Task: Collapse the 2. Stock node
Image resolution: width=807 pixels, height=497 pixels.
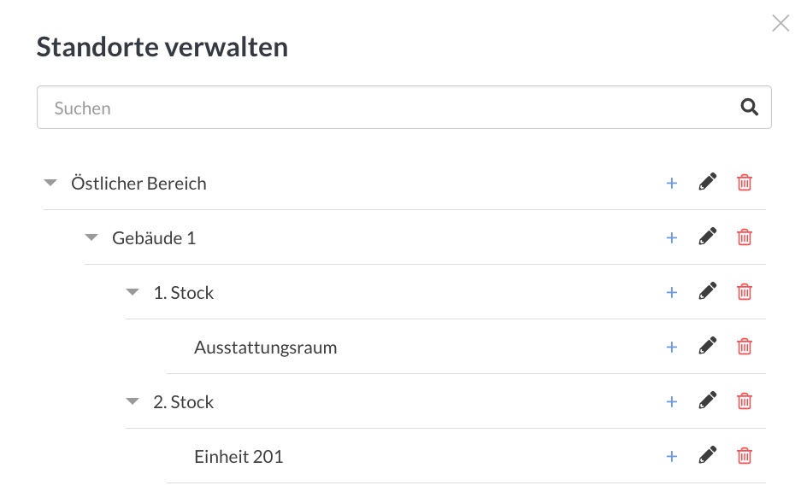Action: [x=133, y=401]
